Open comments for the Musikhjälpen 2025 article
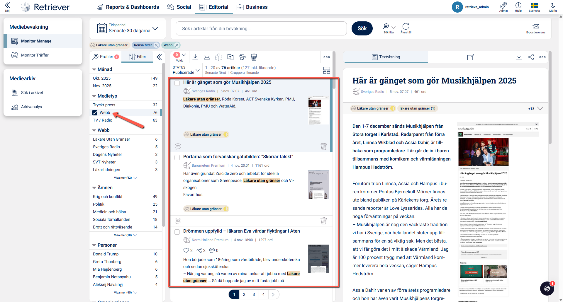Viewport: 563px width, 302px height. [x=178, y=146]
